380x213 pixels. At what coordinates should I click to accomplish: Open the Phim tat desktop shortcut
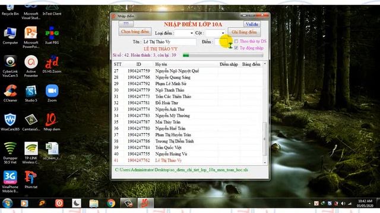click(x=31, y=180)
